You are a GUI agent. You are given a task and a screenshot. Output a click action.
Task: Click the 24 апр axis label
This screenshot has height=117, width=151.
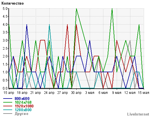[49, 93]
